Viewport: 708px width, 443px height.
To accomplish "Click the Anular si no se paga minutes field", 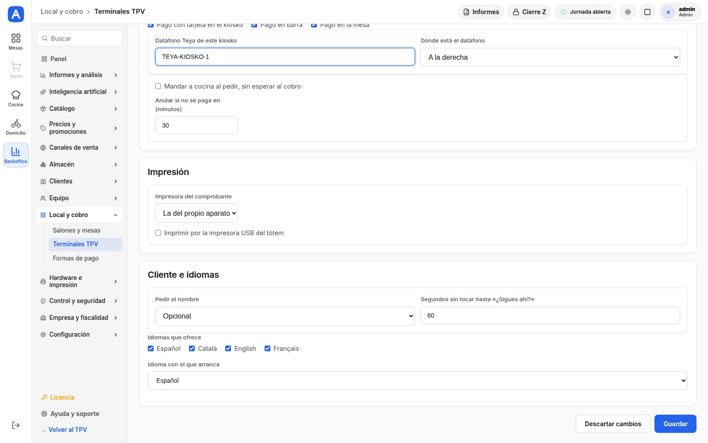I will click(196, 125).
